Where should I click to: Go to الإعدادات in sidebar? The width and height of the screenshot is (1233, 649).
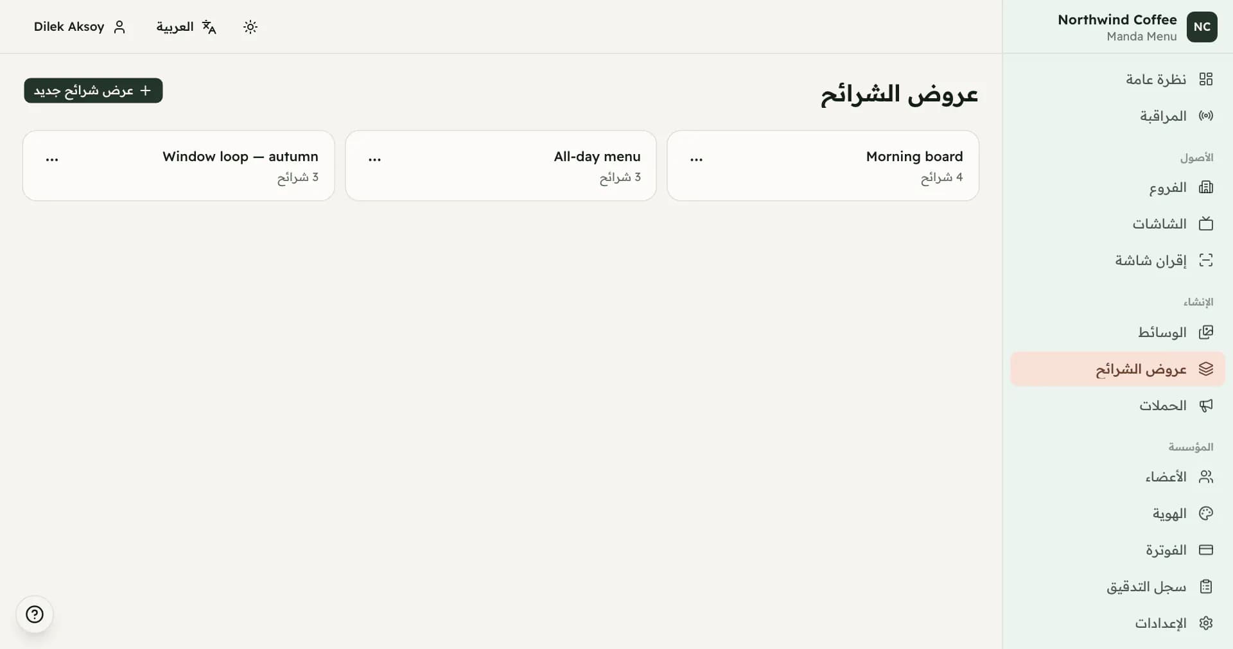1118,623
